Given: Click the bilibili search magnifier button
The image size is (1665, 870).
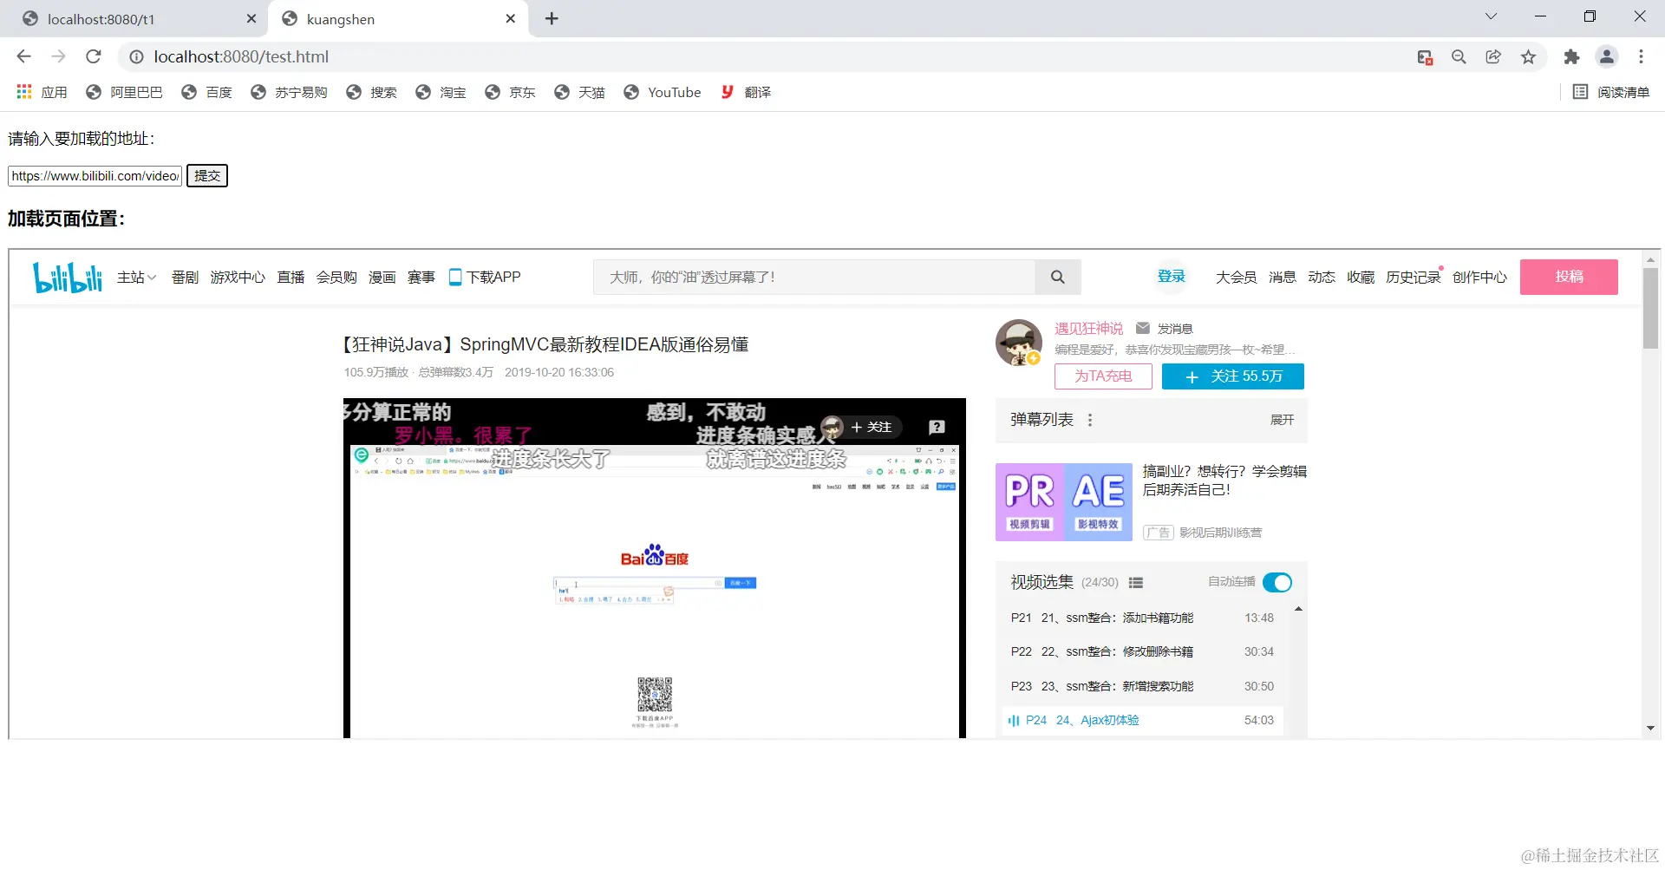Looking at the screenshot, I should (1057, 277).
